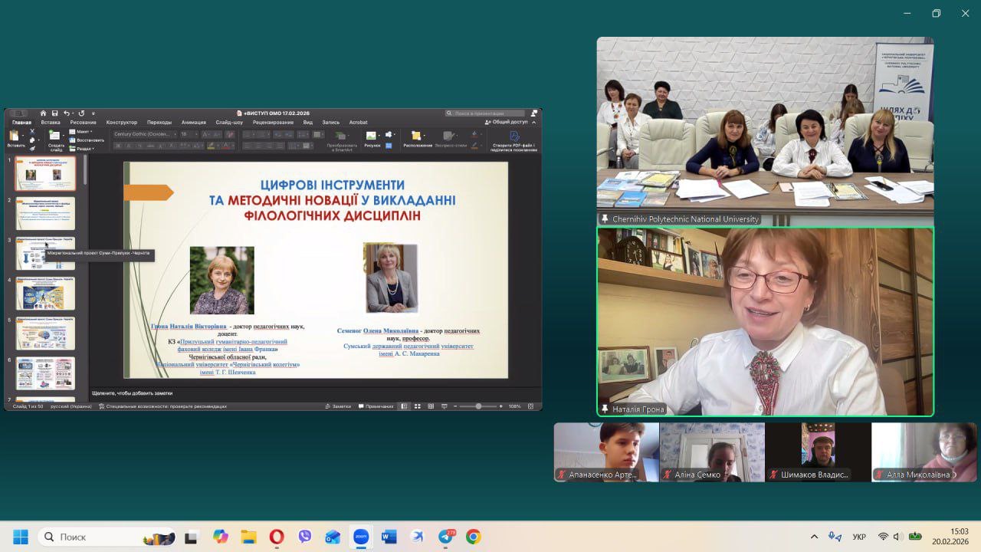Click the Общий доступ share button
This screenshot has height=552, width=981.
tap(507, 123)
